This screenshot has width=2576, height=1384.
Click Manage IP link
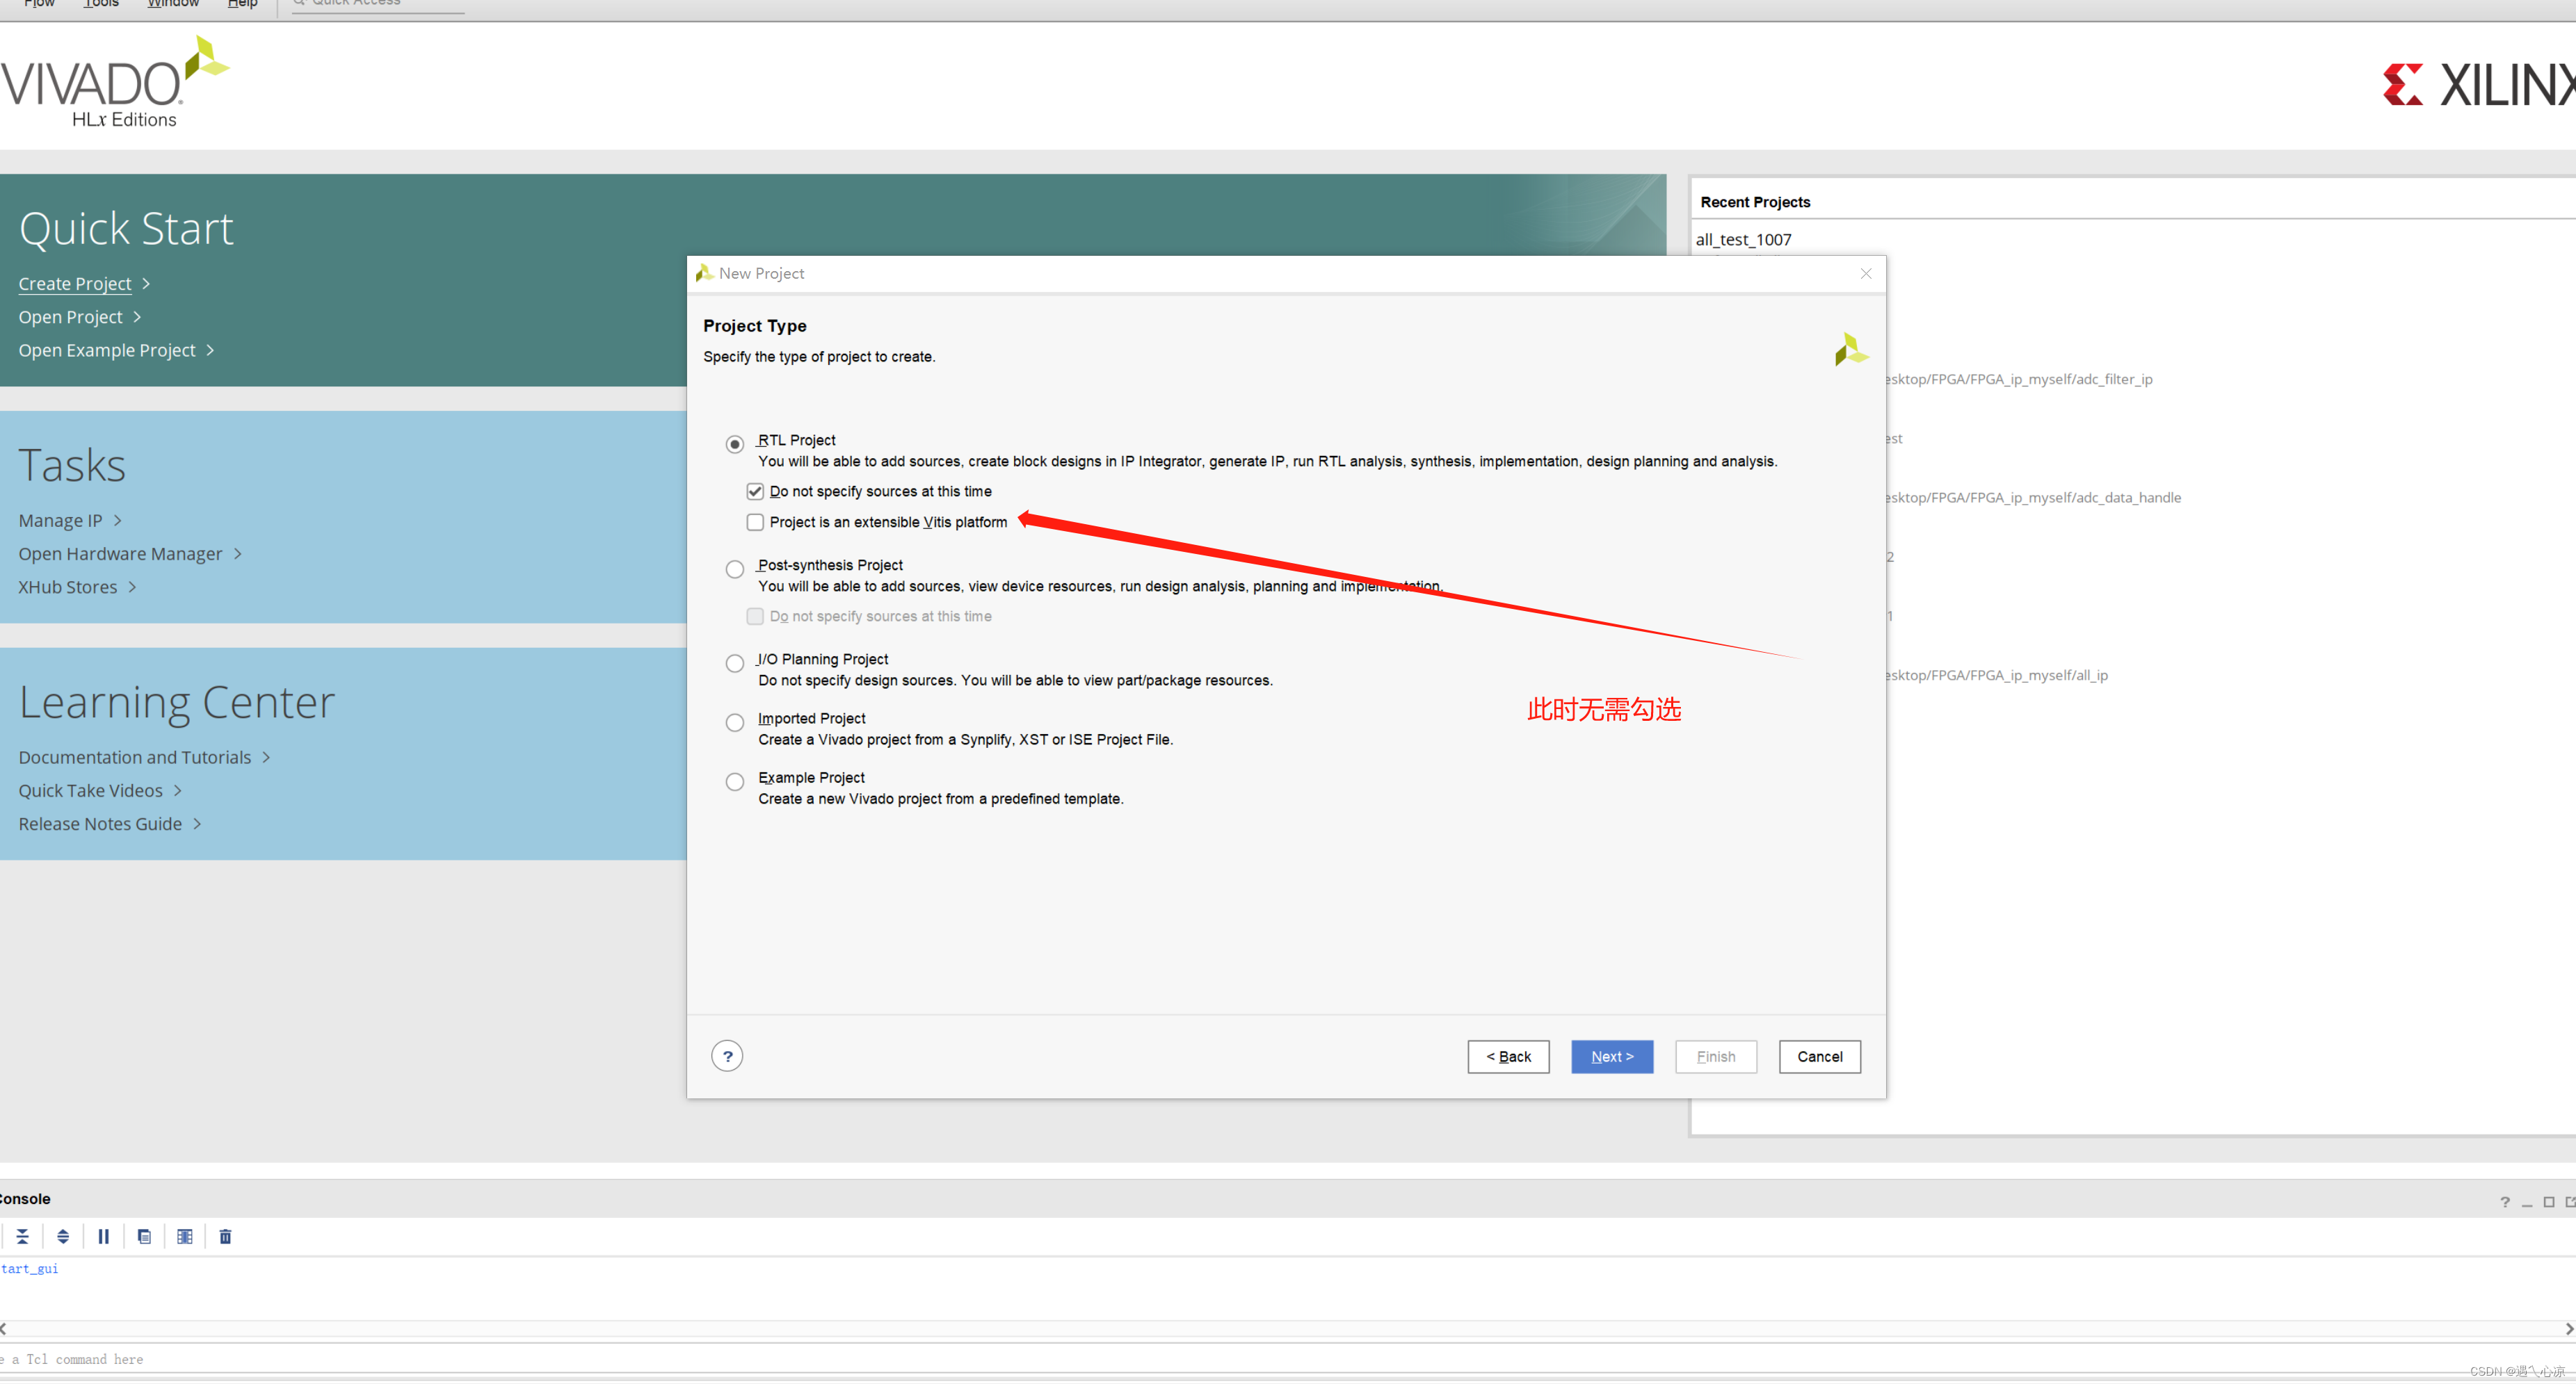(60, 521)
